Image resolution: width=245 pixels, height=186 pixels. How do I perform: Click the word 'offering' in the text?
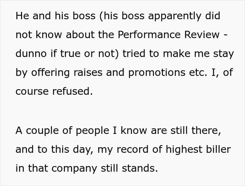click(50, 73)
